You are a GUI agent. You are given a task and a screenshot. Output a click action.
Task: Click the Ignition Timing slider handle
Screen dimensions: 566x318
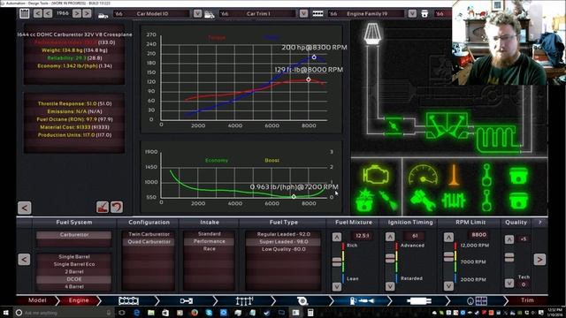pyautogui.click(x=390, y=258)
